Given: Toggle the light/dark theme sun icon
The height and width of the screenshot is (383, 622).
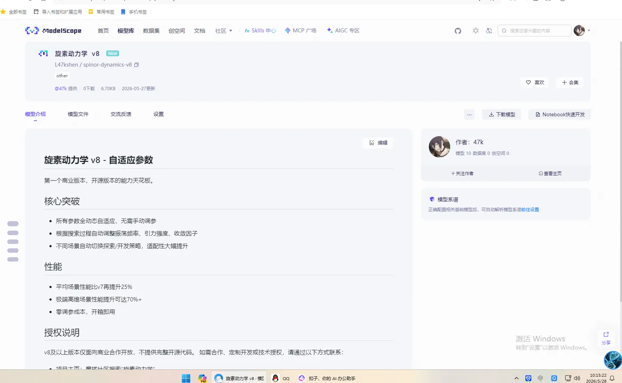Looking at the screenshot, I should pyautogui.click(x=476, y=31).
